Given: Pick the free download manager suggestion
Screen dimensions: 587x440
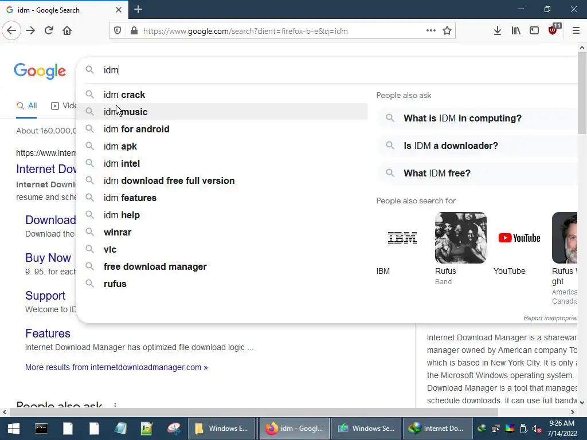Looking at the screenshot, I should 222,267.
